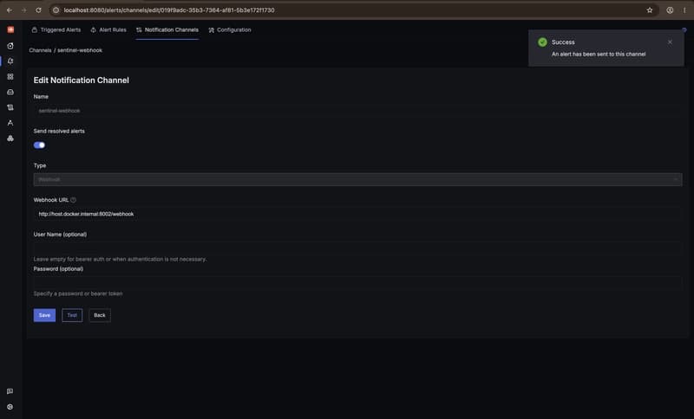
Task: Select Notification Channels tab
Action: click(167, 29)
